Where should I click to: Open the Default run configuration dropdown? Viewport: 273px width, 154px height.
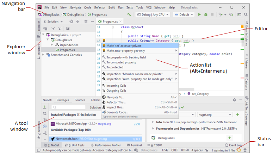tap(184, 14)
